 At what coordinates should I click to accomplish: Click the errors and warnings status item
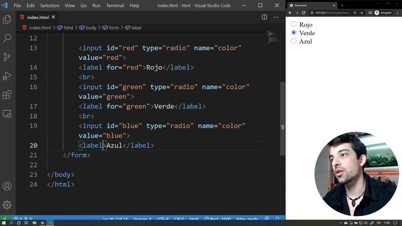23,218
